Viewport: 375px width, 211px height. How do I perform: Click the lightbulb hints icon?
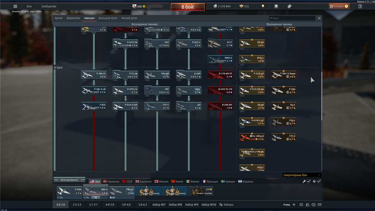[263, 6]
